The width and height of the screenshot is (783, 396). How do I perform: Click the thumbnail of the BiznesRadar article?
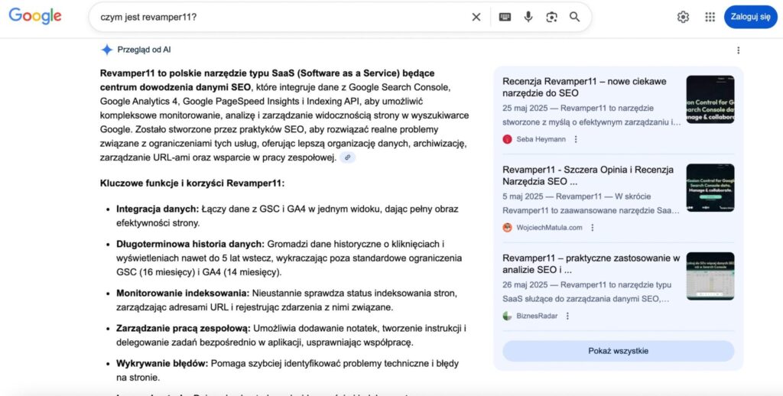tap(710, 276)
